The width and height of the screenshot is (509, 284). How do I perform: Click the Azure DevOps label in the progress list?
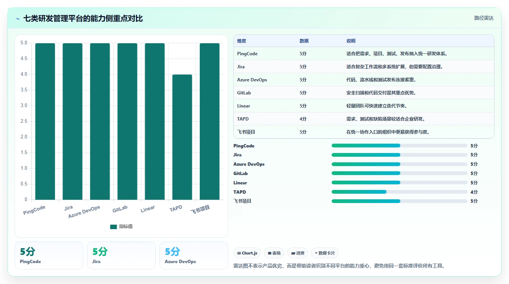[x=249, y=164]
